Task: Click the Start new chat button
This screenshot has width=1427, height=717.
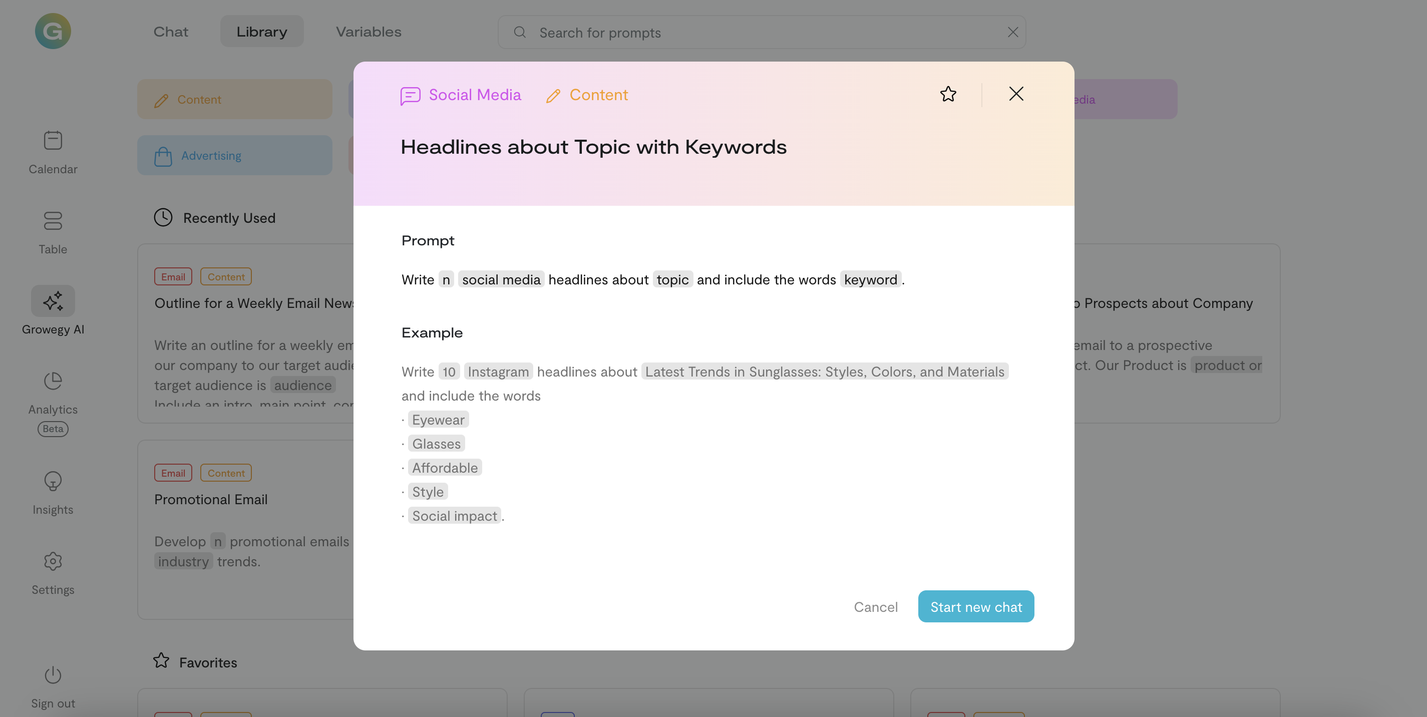Action: [975, 606]
